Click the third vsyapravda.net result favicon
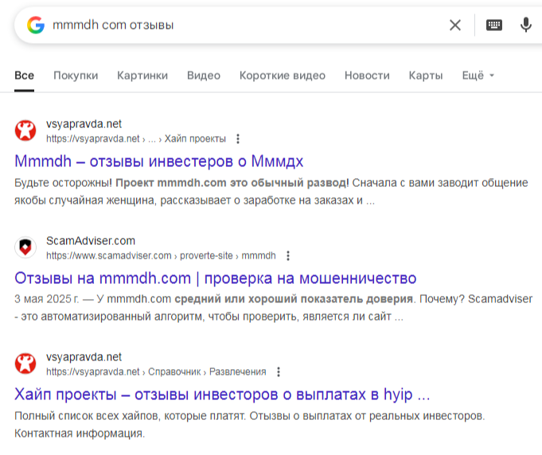Viewport: 542px width, 455px height. tap(25, 364)
